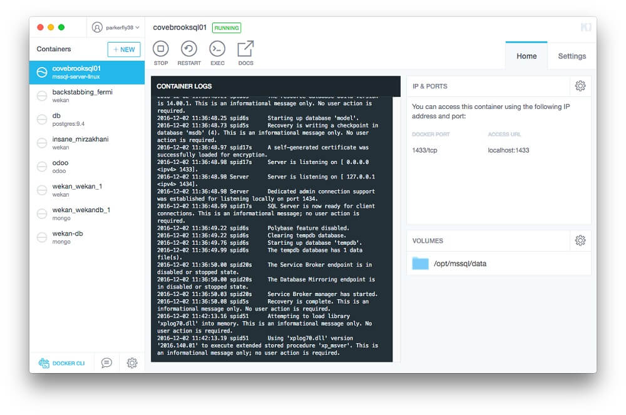
Task: Open the feedback chat bubble icon
Action: pos(106,363)
